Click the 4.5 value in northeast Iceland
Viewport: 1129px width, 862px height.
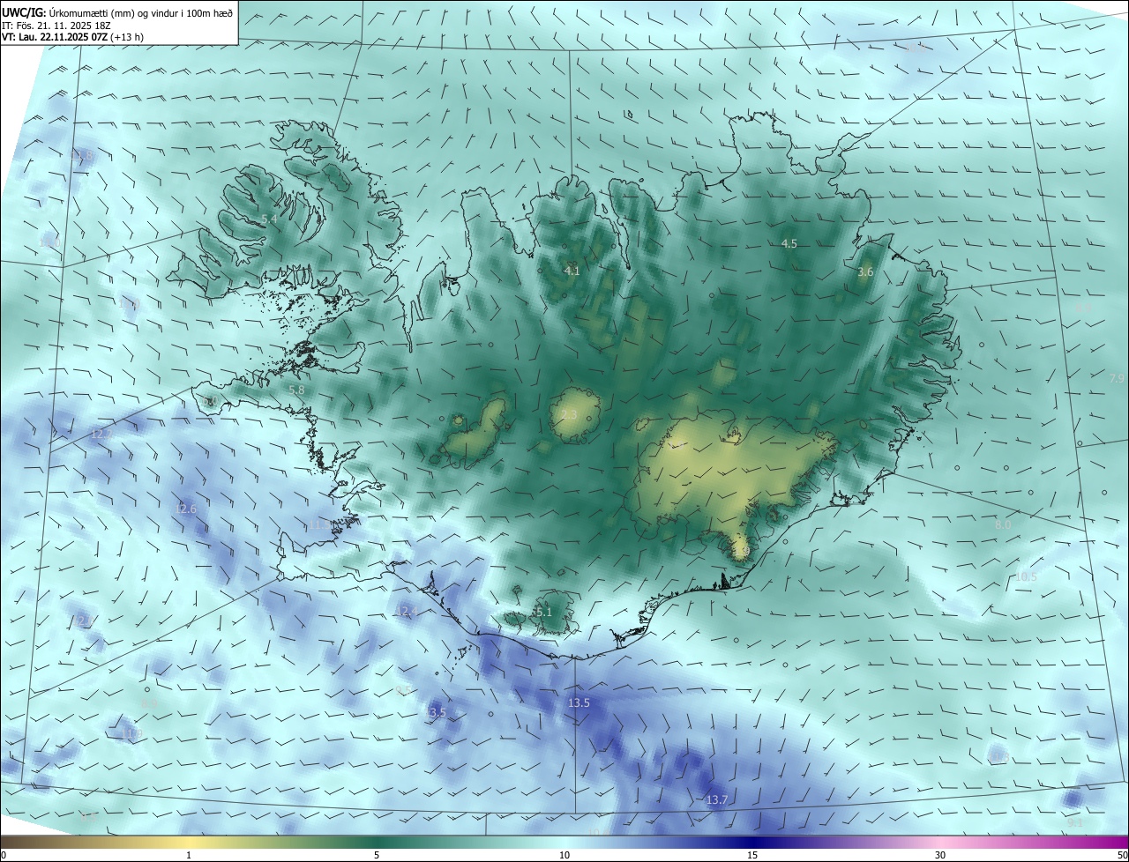pyautogui.click(x=789, y=243)
